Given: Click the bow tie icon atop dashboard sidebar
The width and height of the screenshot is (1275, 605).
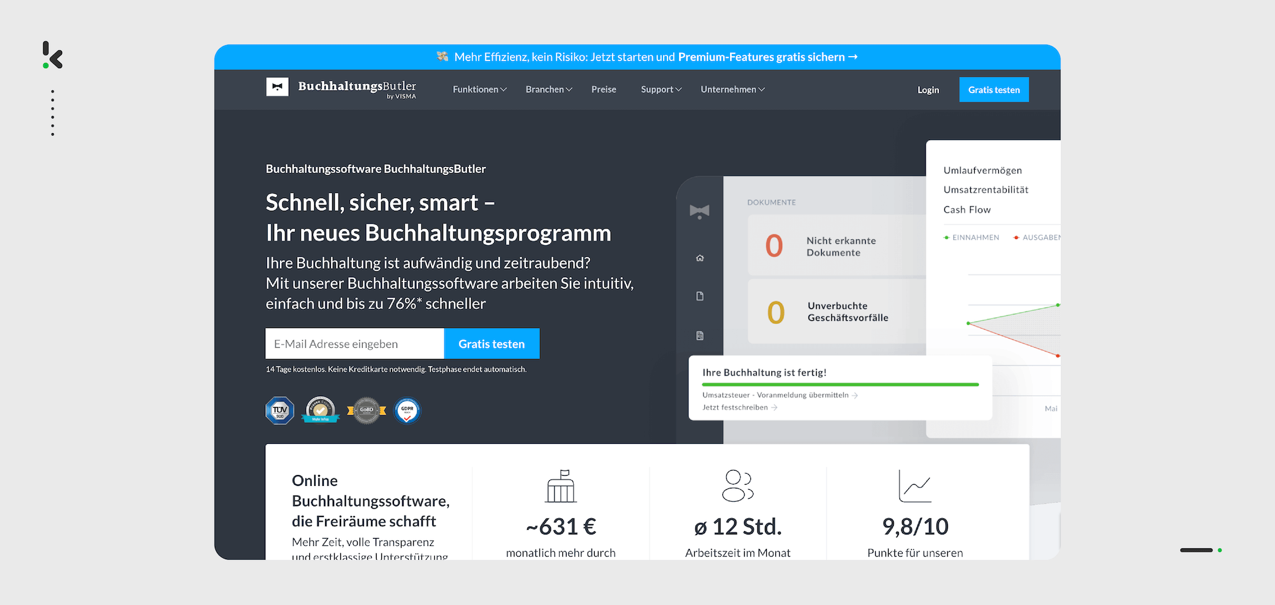Looking at the screenshot, I should [699, 211].
